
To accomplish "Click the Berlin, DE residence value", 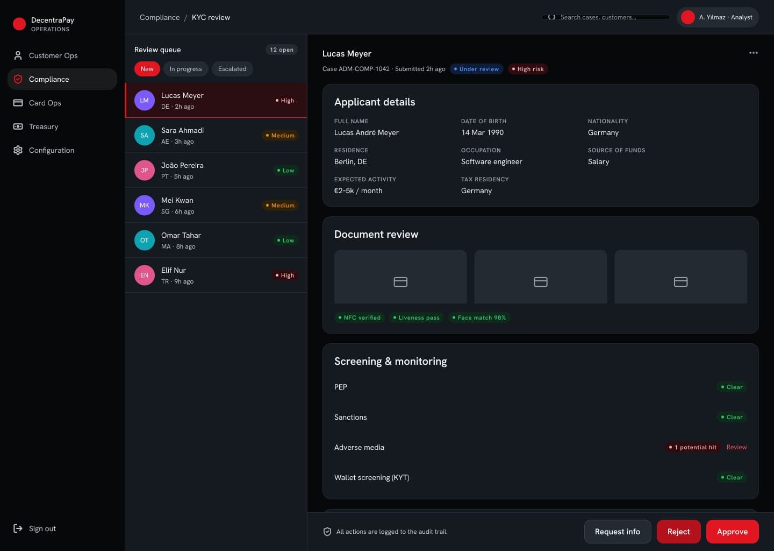I will (x=350, y=161).
